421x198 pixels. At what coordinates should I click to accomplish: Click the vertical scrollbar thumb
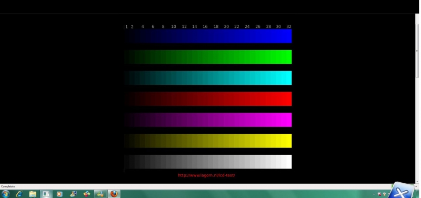(x=417, y=51)
